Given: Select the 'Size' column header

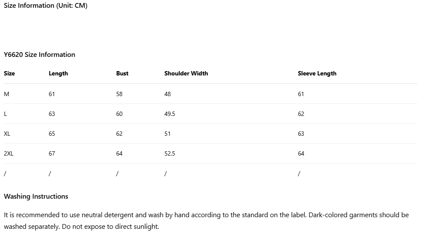Looking at the screenshot, I should tap(9, 74).
